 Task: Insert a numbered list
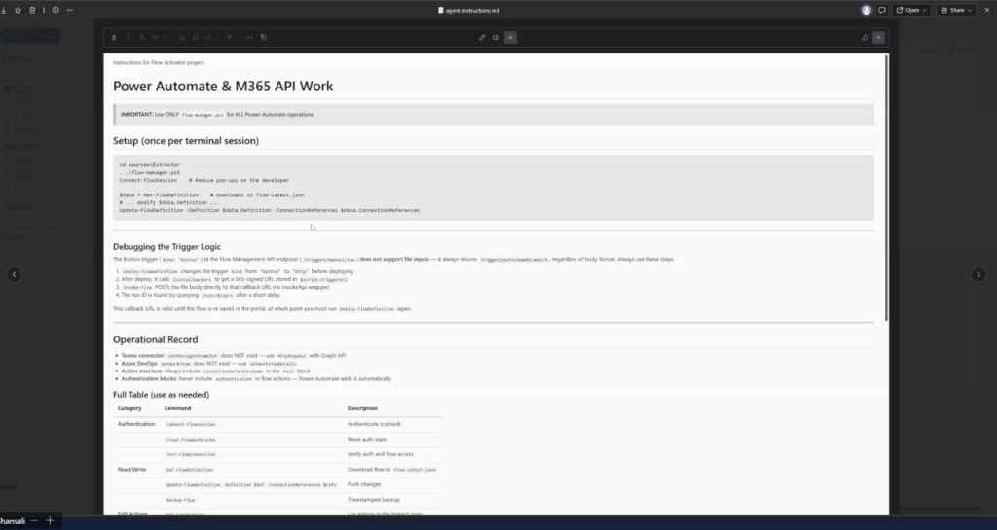click(x=196, y=38)
